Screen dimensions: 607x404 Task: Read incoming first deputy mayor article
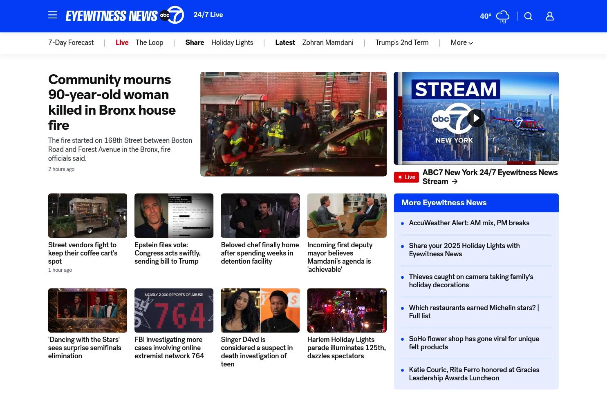click(x=340, y=257)
